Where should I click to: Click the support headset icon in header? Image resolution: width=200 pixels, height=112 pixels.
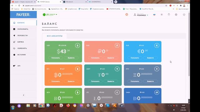coord(169,15)
